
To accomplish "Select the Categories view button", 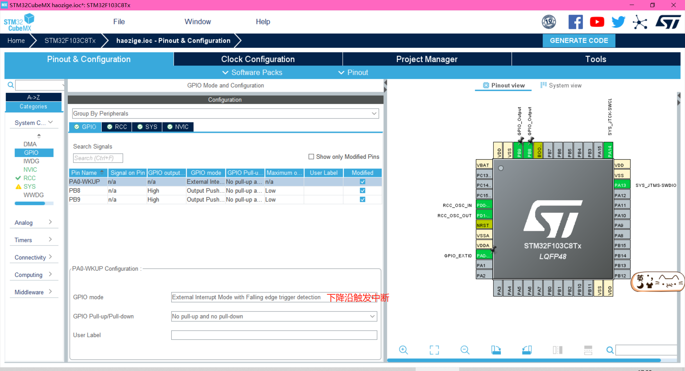I will [x=34, y=106].
